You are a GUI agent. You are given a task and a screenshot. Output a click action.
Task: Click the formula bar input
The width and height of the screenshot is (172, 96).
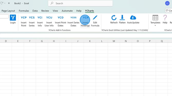86,36
